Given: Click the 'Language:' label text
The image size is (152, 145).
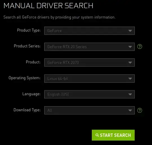Looking at the screenshot, I should coord(32,94).
